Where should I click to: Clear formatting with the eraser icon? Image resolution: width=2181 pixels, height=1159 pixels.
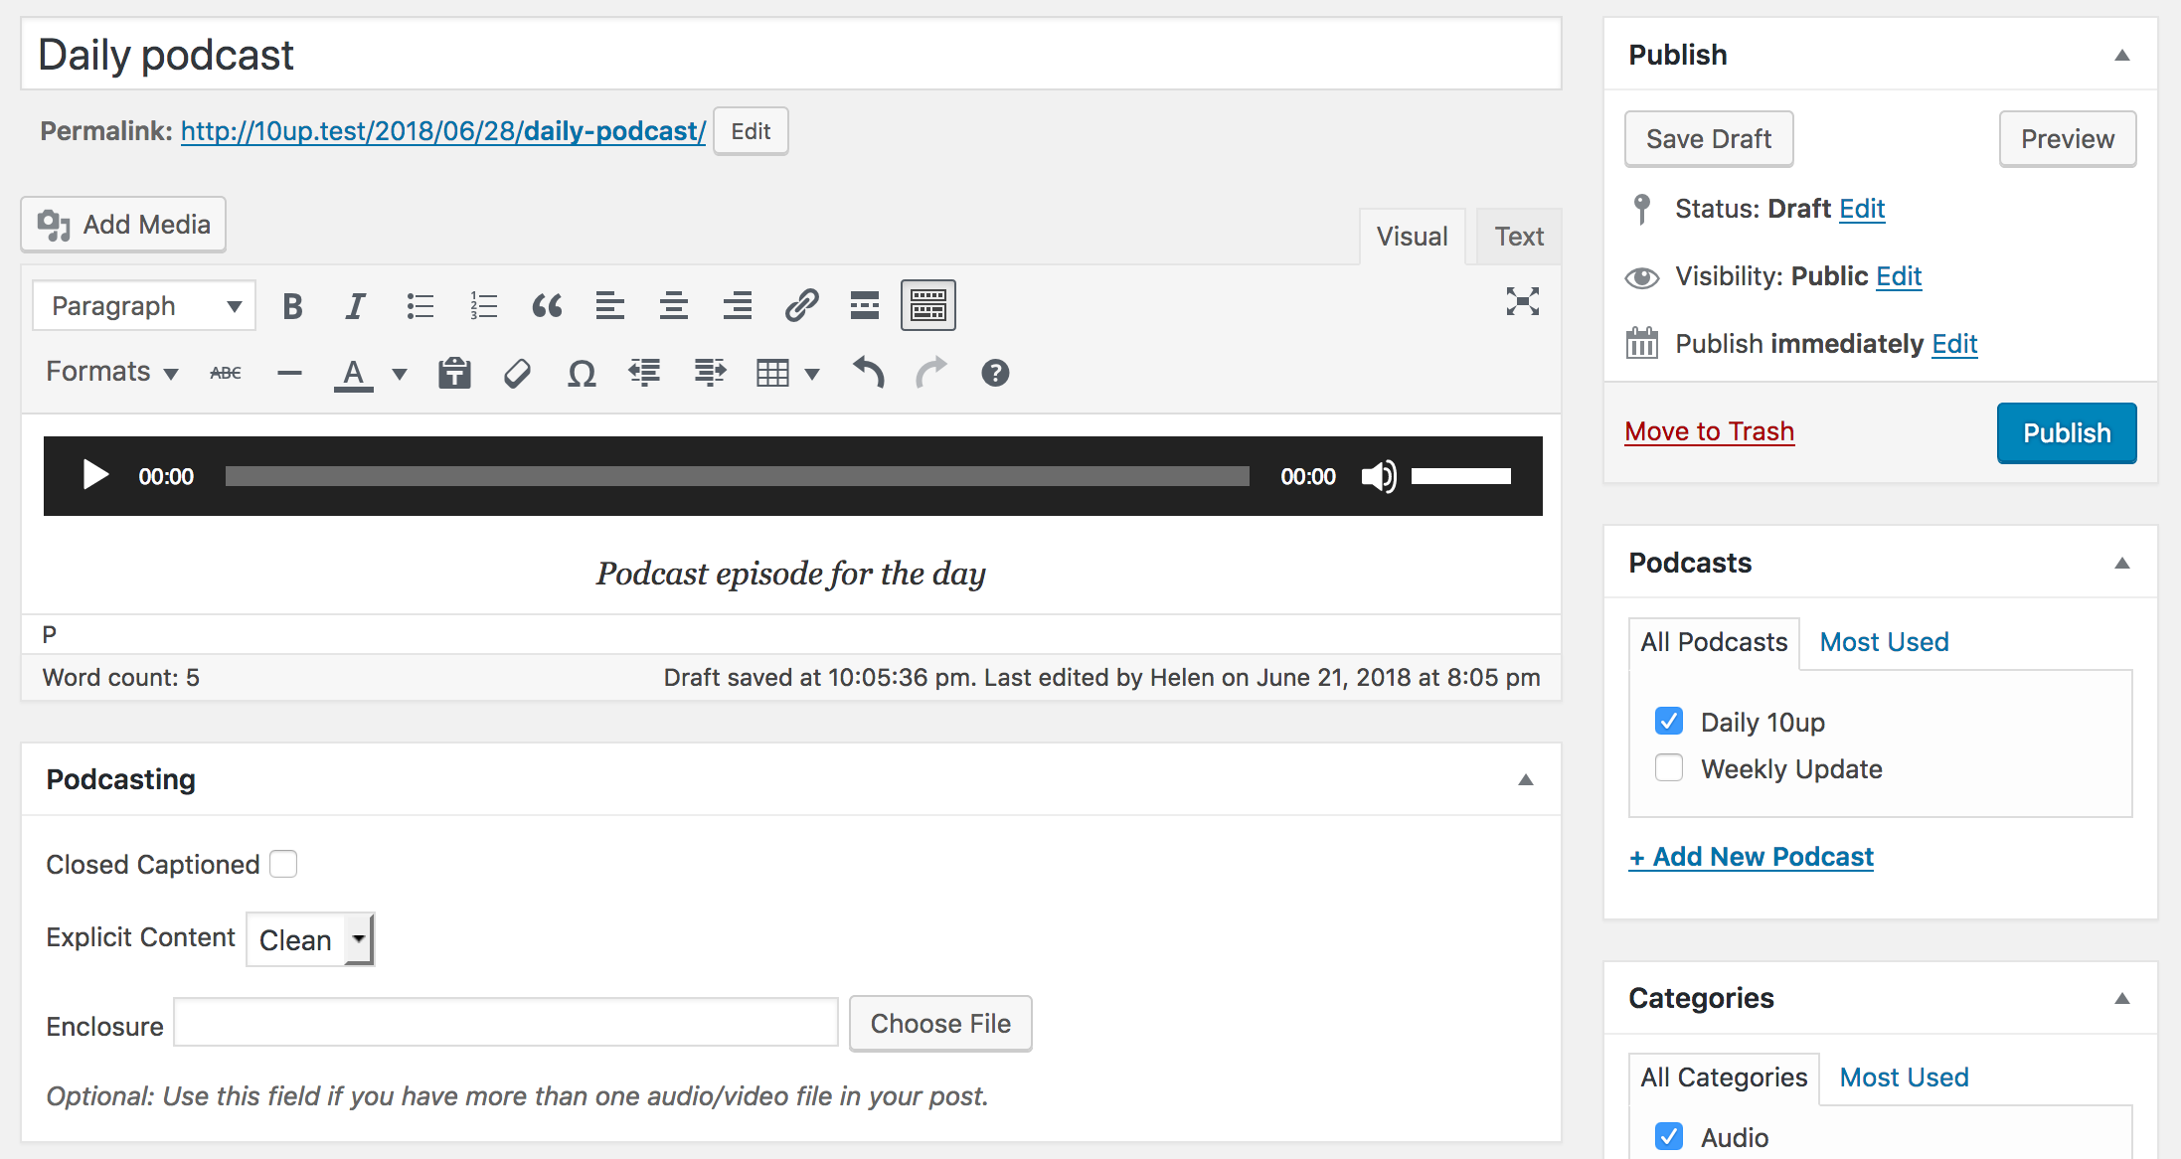click(x=517, y=374)
